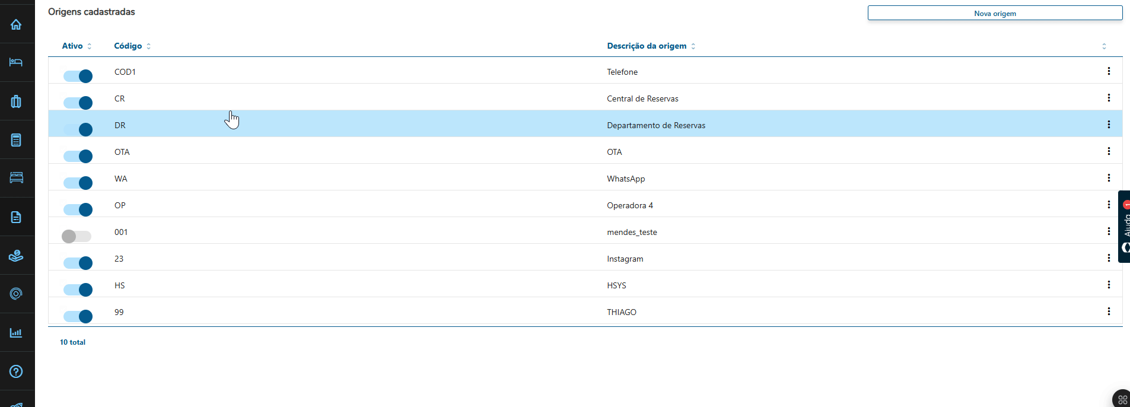Open three-dot menu for mendes_teste row
Viewport: 1130px width, 407px height.
[x=1109, y=231]
